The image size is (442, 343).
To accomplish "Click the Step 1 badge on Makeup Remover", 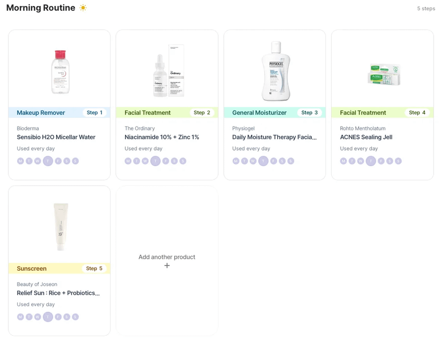I will point(94,112).
